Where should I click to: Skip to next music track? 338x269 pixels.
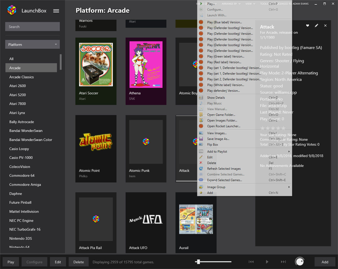coord(283,262)
